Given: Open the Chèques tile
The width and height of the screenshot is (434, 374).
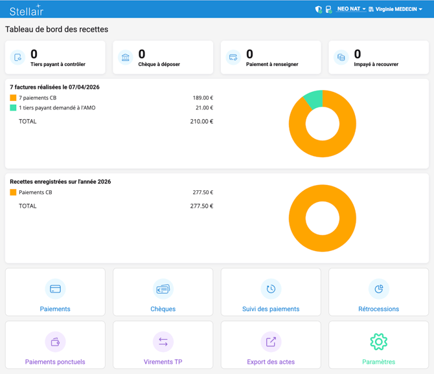Looking at the screenshot, I should (163, 292).
